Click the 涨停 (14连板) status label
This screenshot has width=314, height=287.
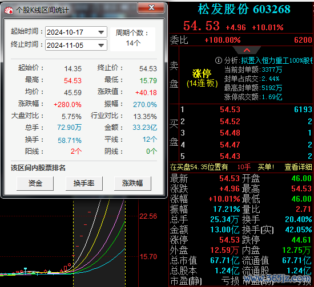(202, 78)
